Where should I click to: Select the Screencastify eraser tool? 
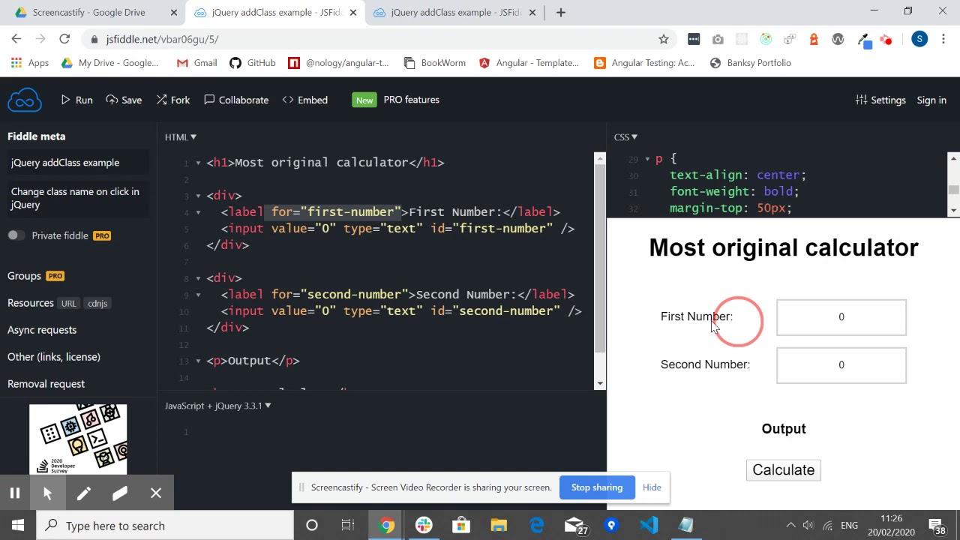[x=120, y=493]
